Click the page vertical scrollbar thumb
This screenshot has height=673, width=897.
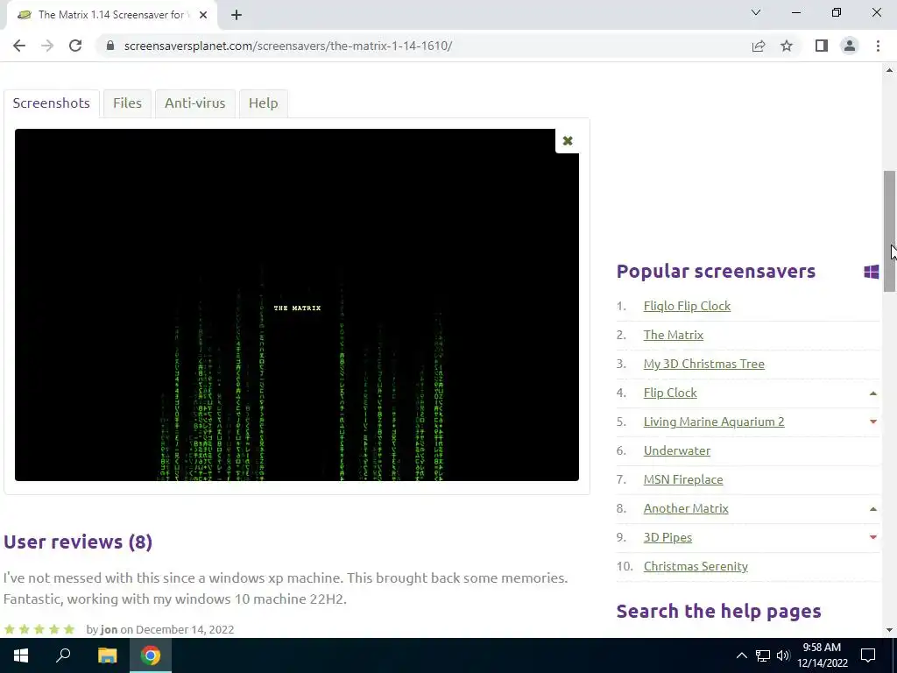tap(890, 231)
